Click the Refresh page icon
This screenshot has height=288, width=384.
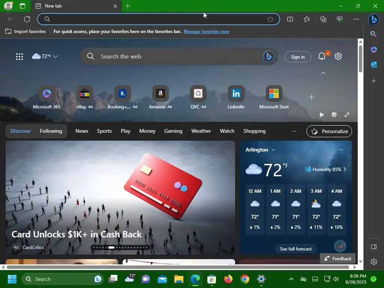(27, 19)
